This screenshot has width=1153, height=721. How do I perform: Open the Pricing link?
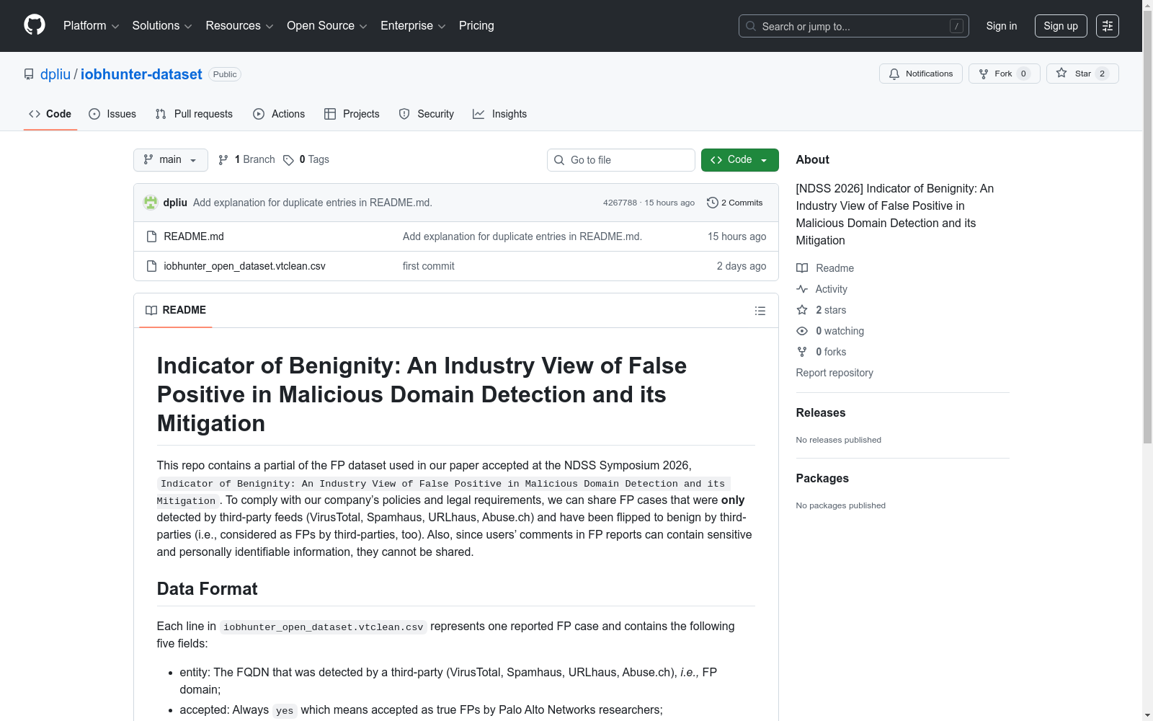coord(476,26)
